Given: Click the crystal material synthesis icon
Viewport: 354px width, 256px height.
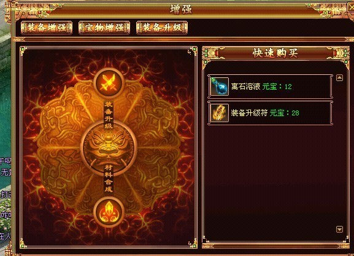Looking at the screenshot, I should [109, 212].
